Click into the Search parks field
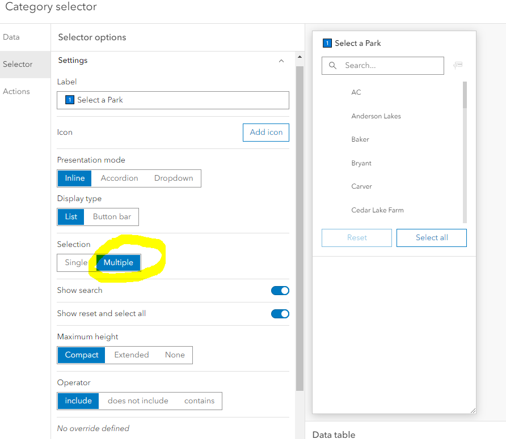The width and height of the screenshot is (506, 439). click(391, 66)
